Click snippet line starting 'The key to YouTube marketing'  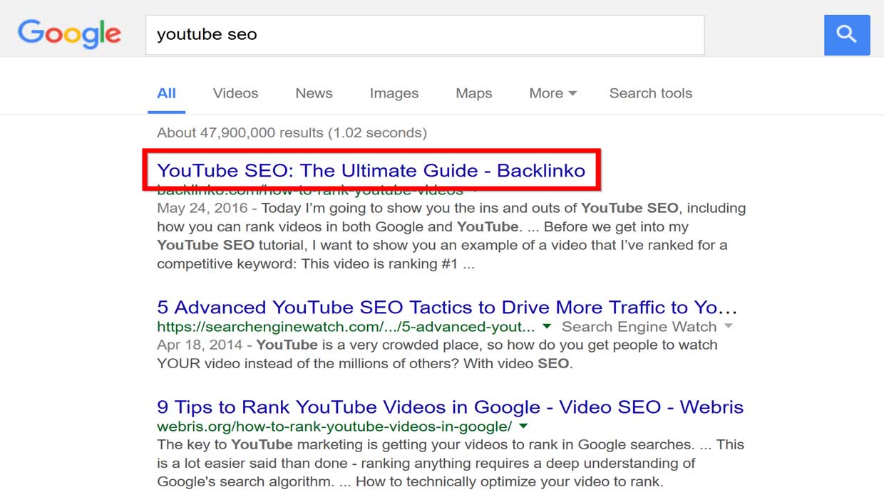451,445
